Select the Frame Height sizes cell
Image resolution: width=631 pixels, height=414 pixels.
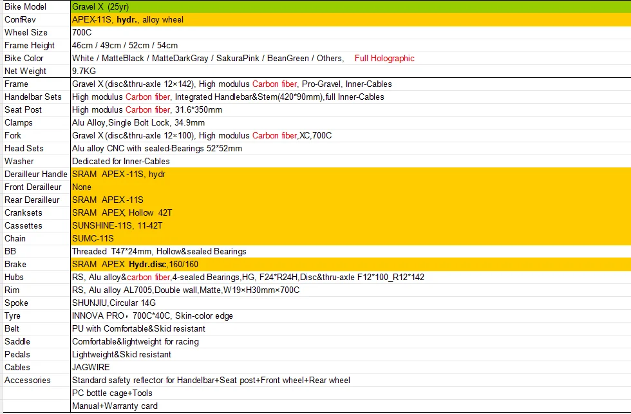[350, 46]
